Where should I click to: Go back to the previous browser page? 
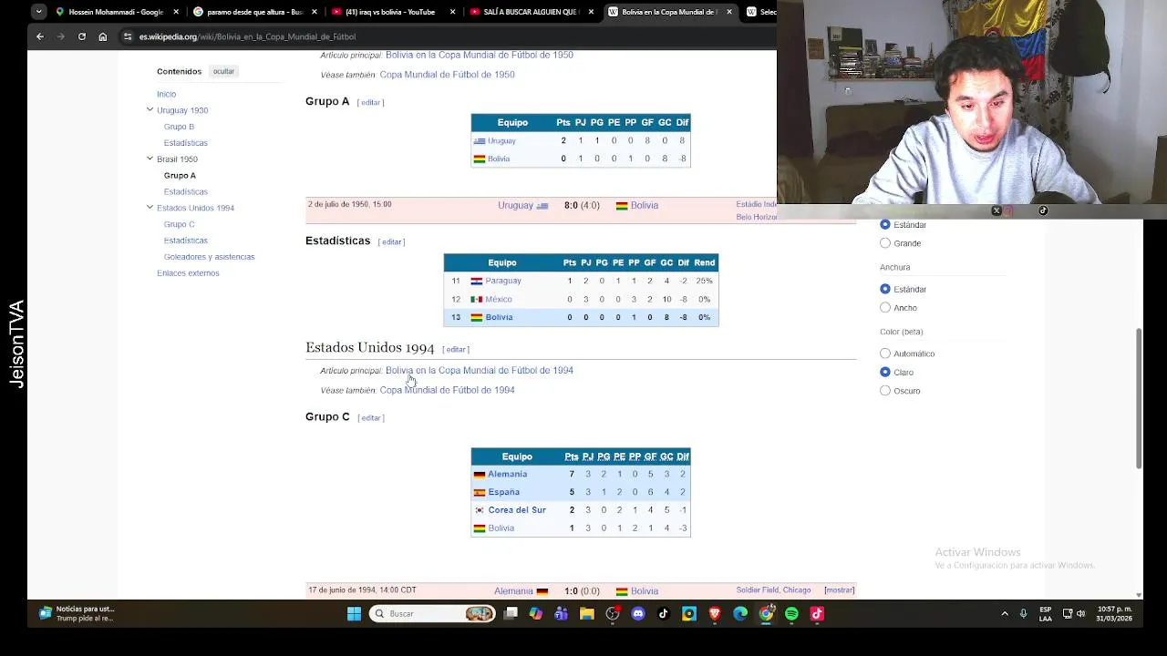coord(40,36)
